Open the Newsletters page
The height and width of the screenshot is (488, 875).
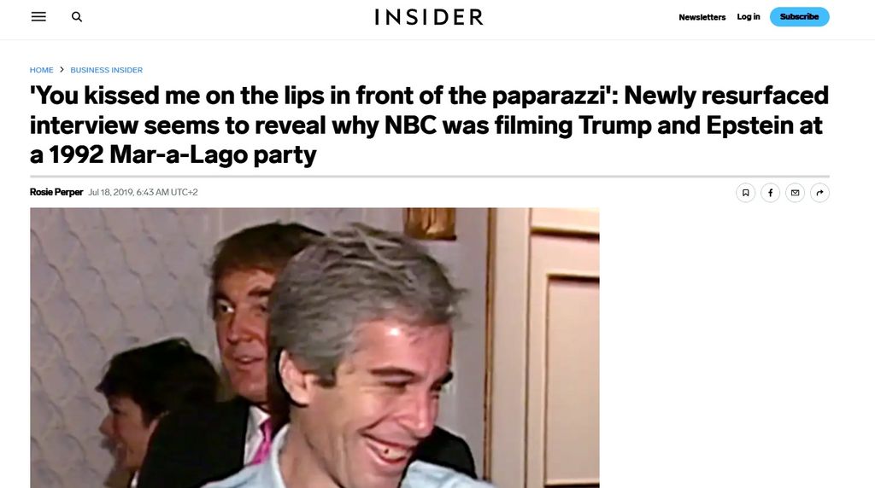(702, 17)
